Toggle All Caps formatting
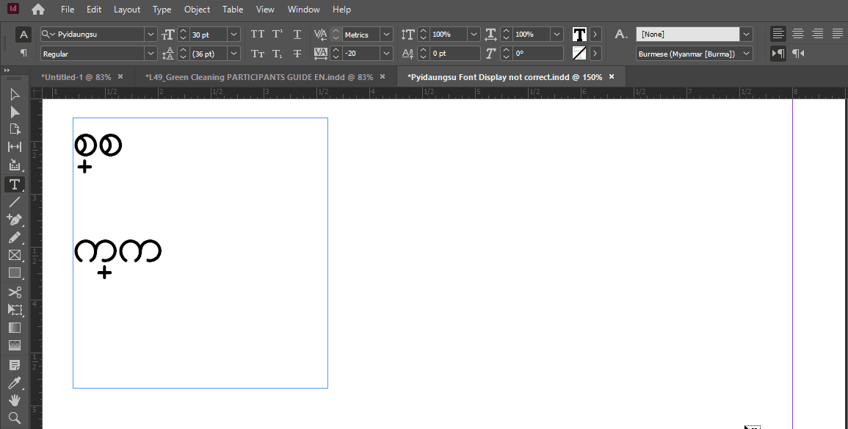 [x=258, y=34]
